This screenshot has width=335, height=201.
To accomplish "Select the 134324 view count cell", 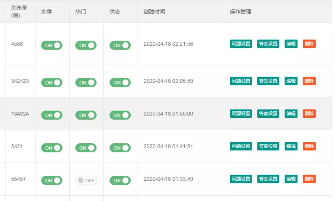I will 20,114.
